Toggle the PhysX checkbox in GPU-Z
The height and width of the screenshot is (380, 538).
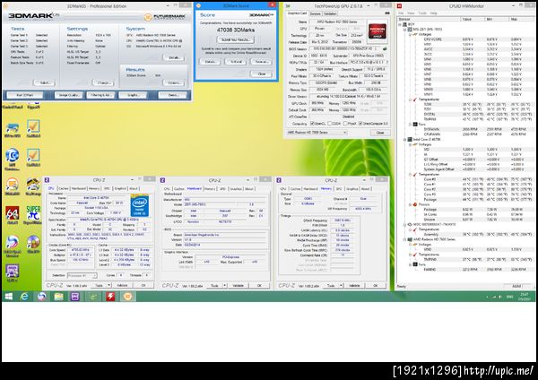click(x=345, y=124)
